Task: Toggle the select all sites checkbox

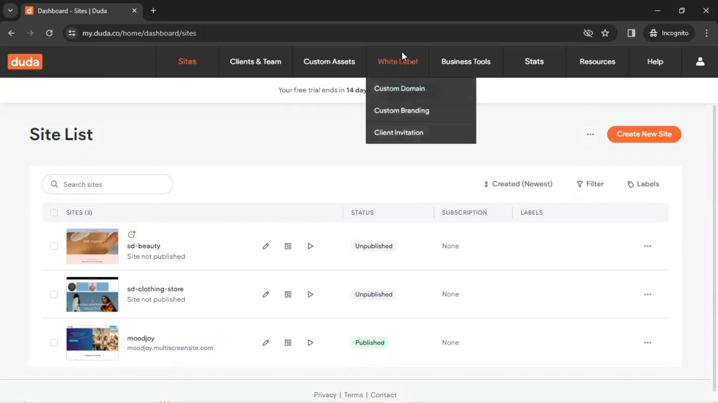Action: (x=54, y=213)
